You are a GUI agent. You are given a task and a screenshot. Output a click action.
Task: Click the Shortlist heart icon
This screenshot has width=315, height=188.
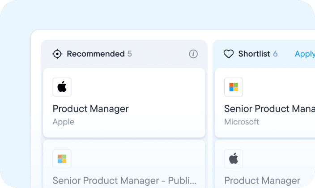click(229, 54)
